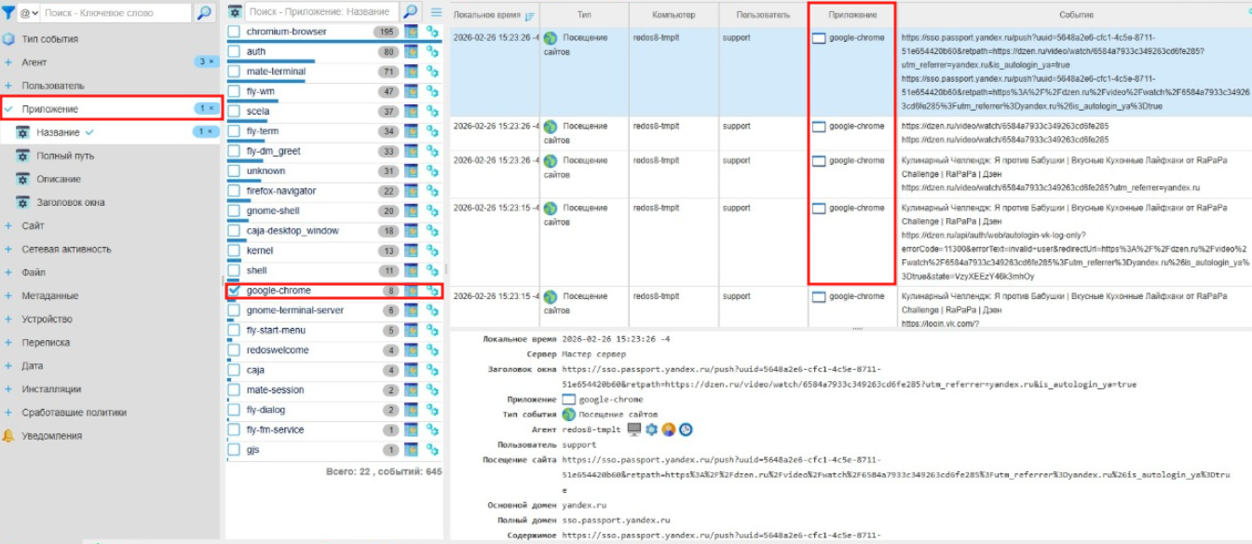The height and width of the screenshot is (544, 1252).
Task: Click the keyword search input field
Action: [116, 13]
